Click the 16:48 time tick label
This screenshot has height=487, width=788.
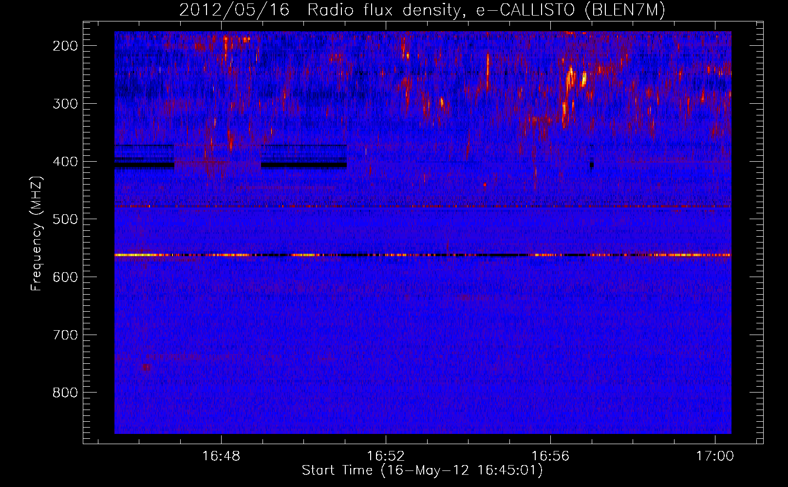pyautogui.click(x=221, y=456)
